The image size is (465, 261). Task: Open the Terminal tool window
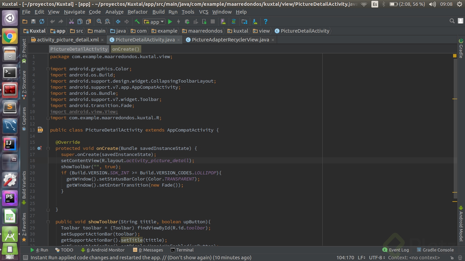[x=182, y=250]
